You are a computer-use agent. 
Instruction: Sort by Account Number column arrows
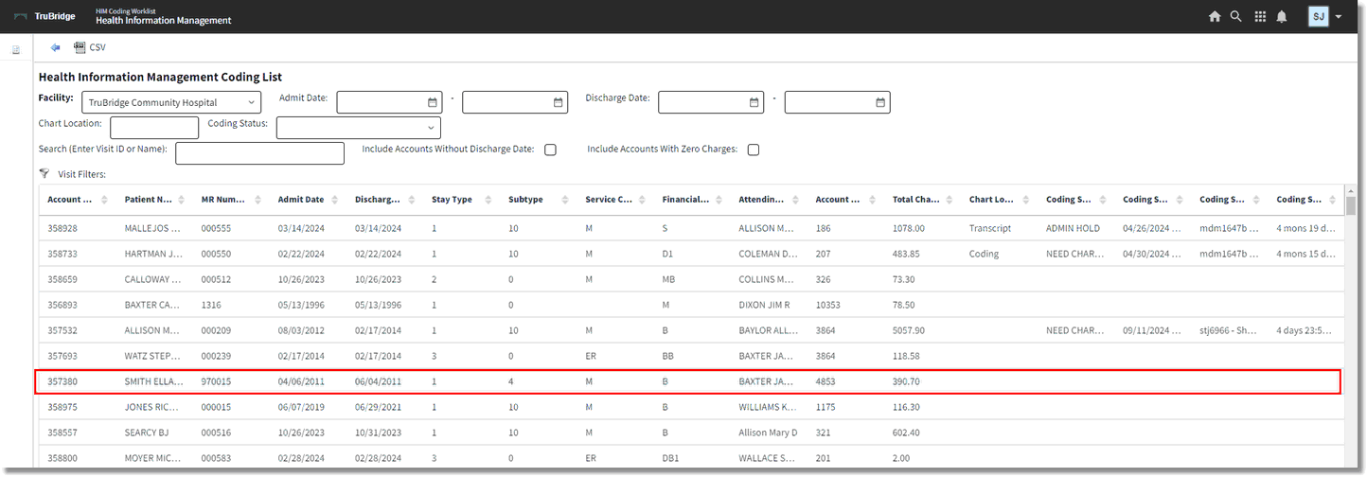(x=104, y=200)
